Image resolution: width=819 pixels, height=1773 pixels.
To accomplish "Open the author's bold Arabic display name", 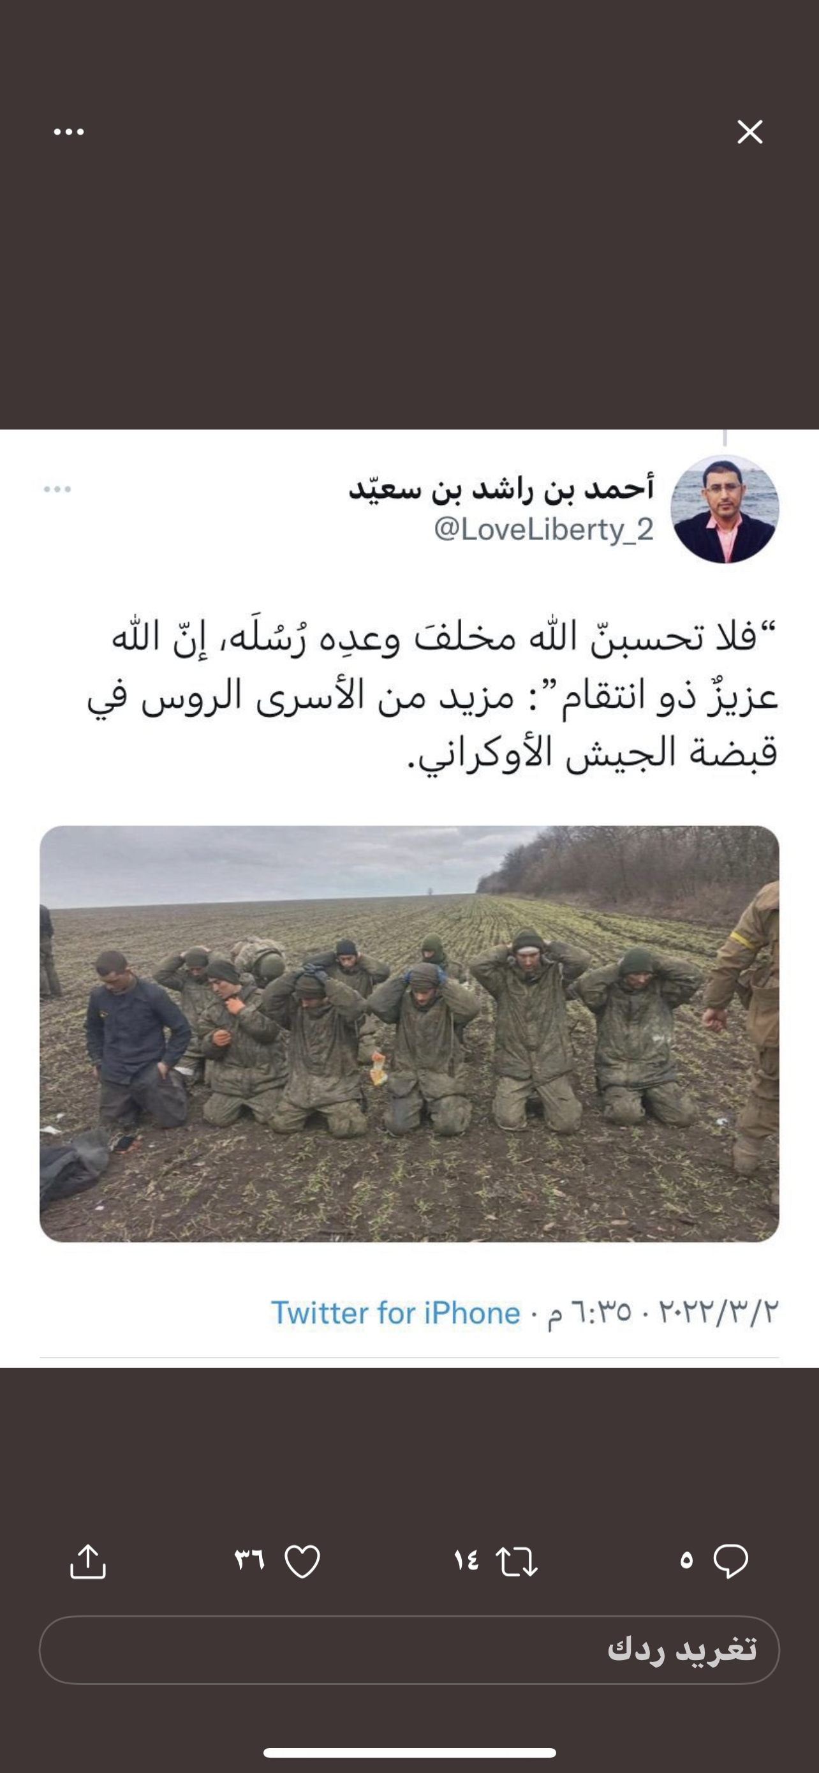I will tap(501, 488).
